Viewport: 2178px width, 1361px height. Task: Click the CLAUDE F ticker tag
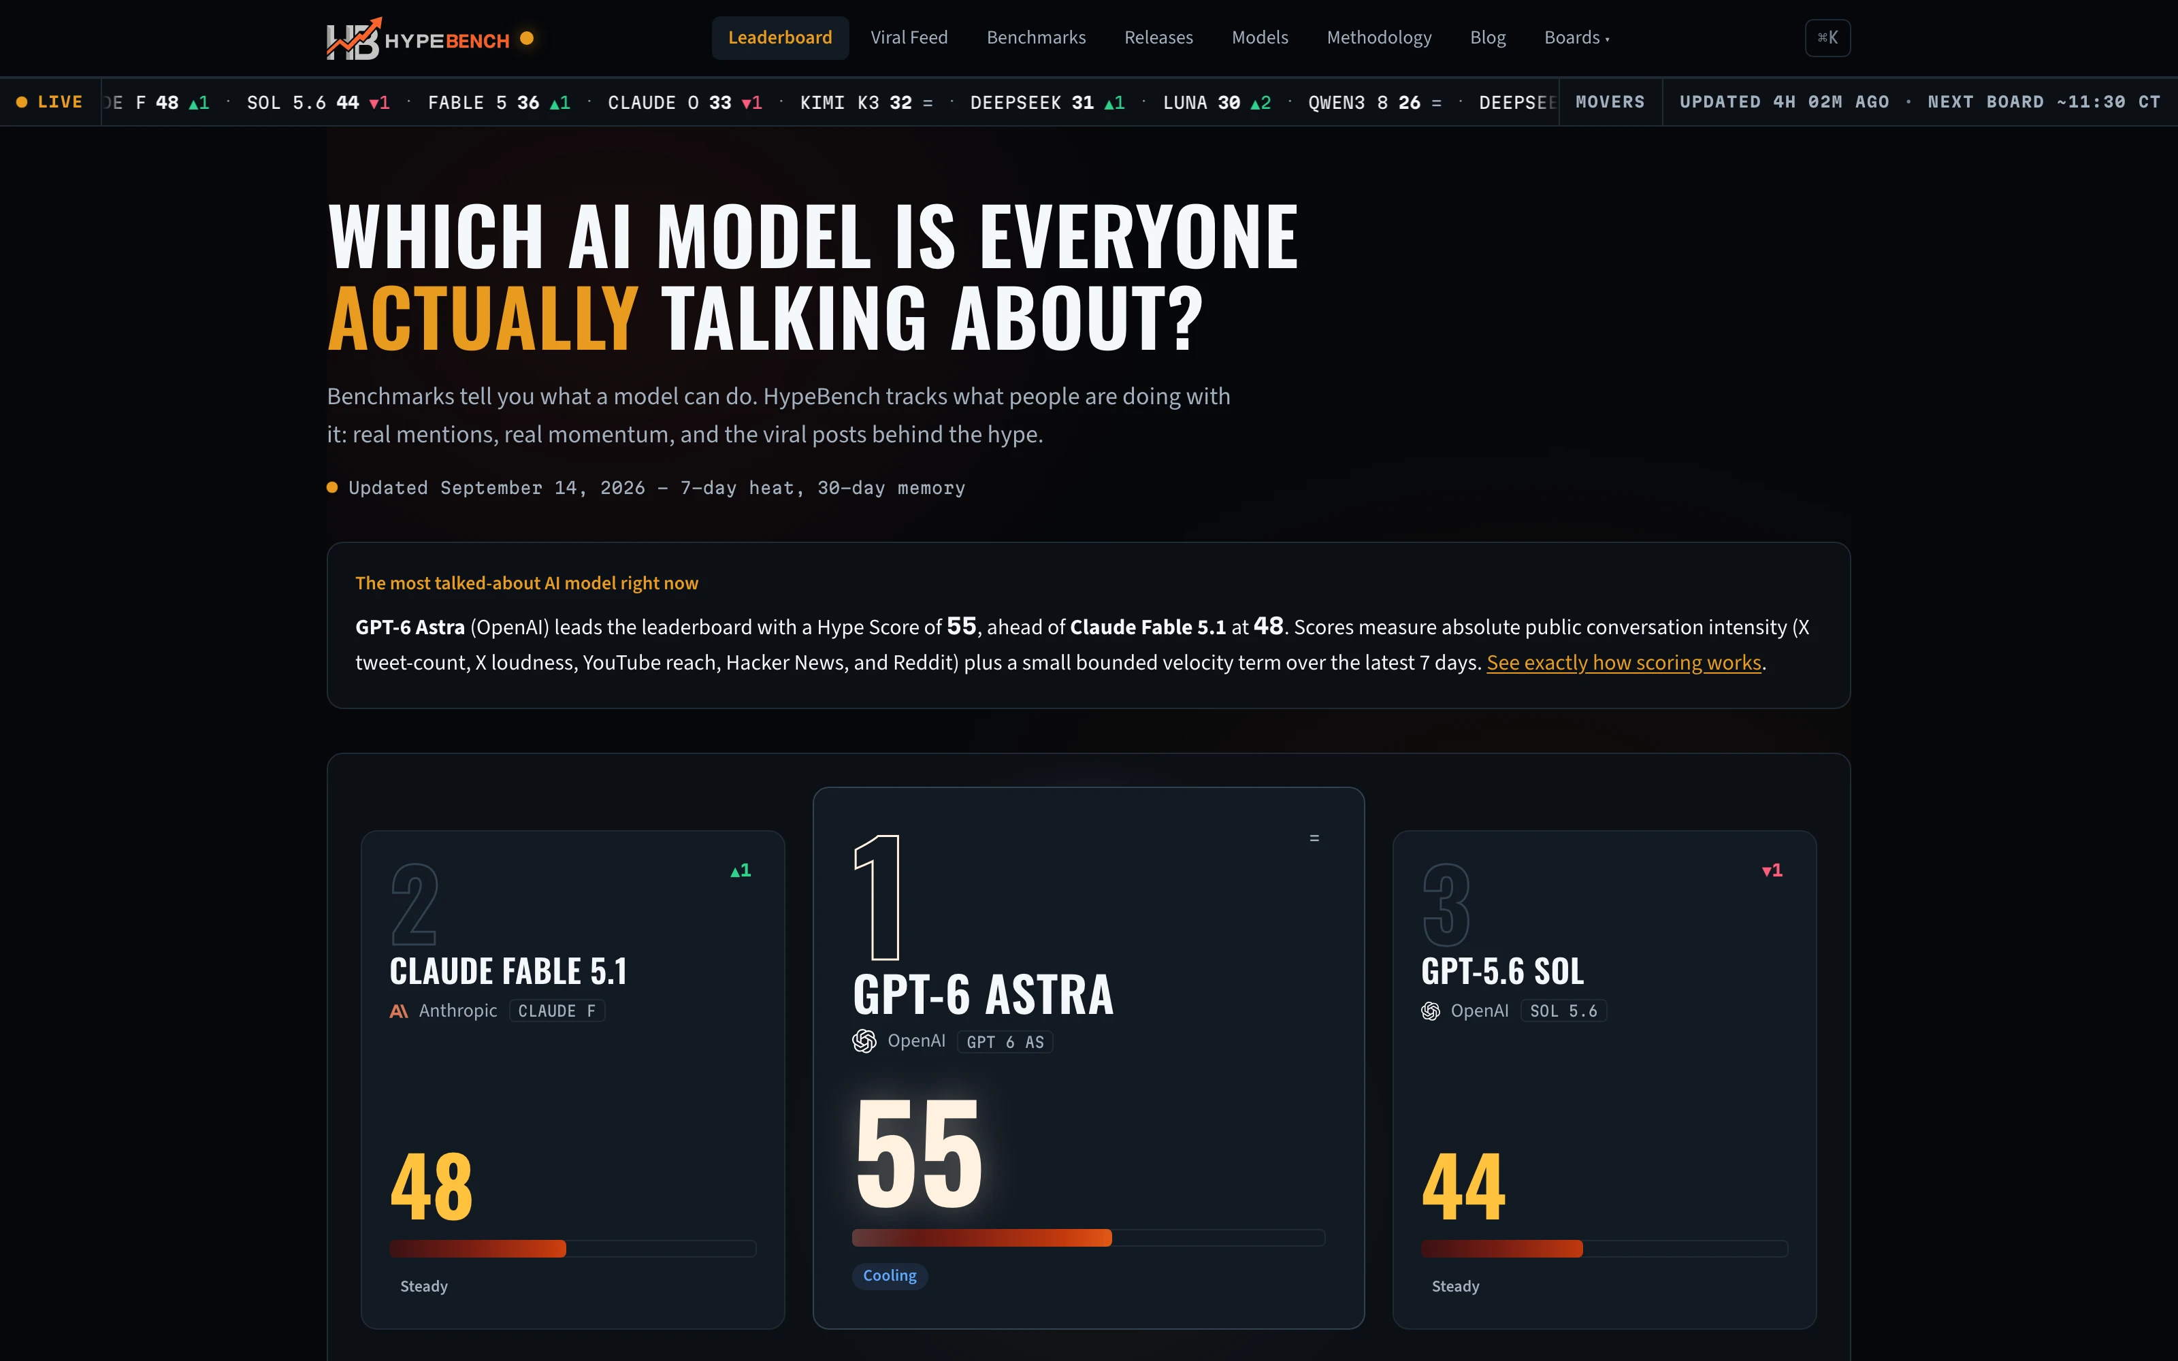point(557,1011)
